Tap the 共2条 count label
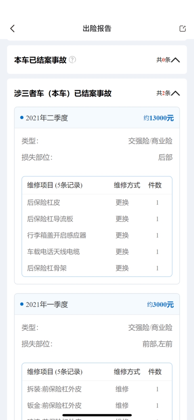 point(163,93)
